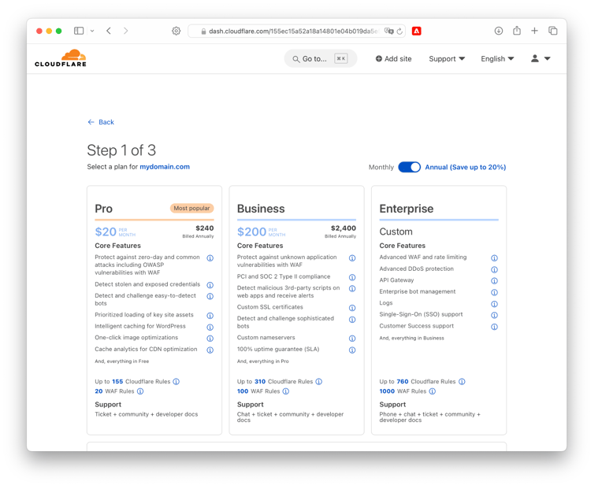Click info icon next to 100 WAF Rules
The height and width of the screenshot is (489, 591).
(286, 391)
